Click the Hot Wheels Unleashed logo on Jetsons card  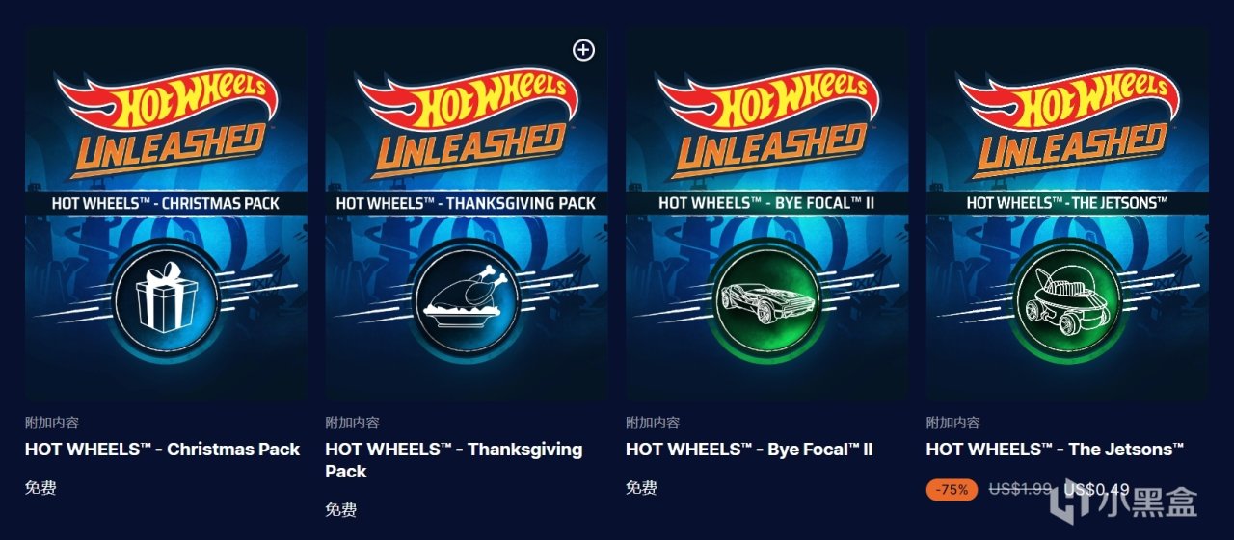(1067, 116)
